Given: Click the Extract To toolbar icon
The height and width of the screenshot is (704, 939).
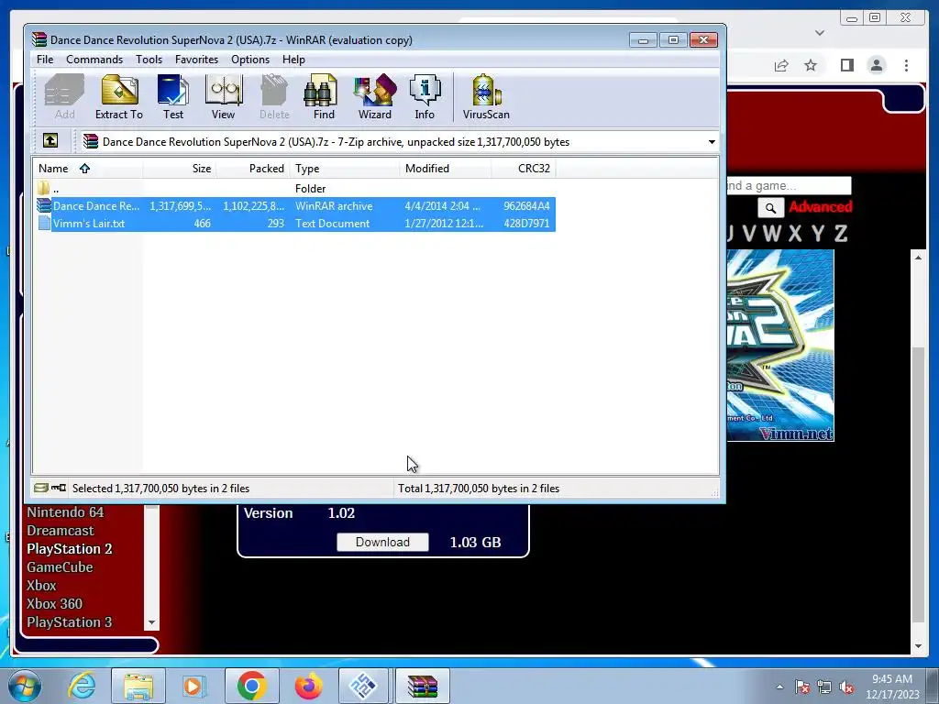Looking at the screenshot, I should [x=119, y=97].
